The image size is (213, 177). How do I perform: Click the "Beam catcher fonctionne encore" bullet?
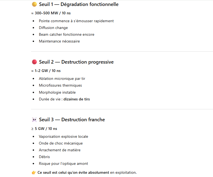point(66,35)
